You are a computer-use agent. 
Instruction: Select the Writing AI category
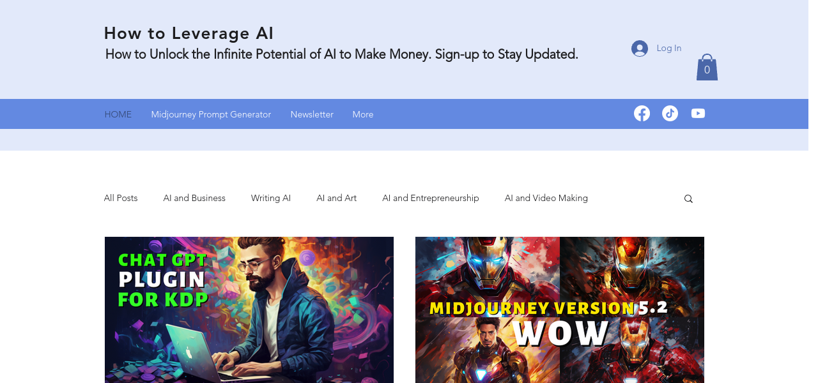(x=271, y=199)
